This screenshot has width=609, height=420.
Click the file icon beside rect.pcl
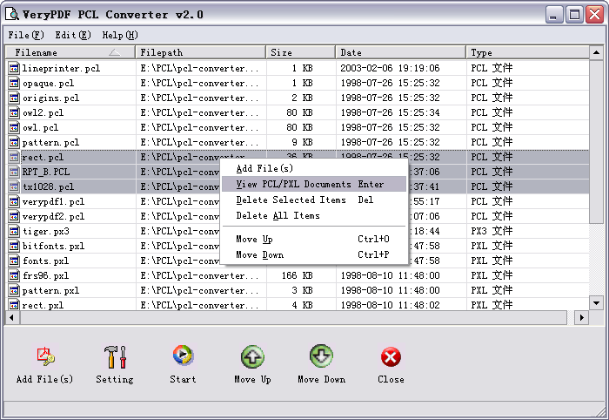point(14,157)
